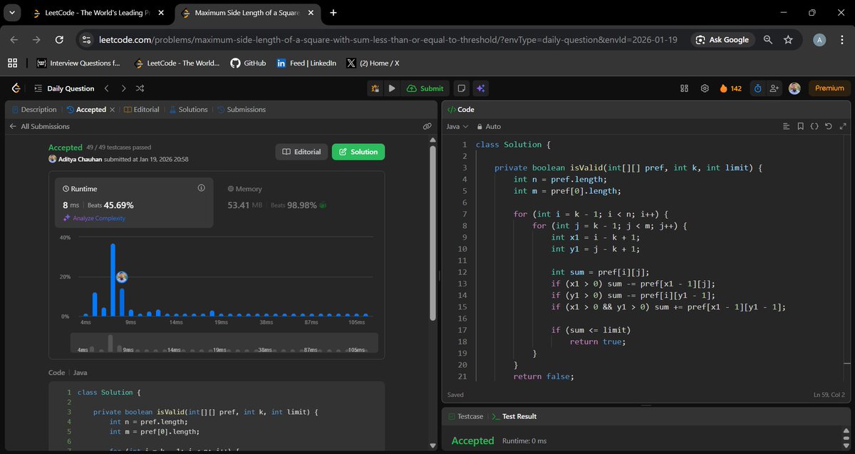Click the Premium button

(x=829, y=88)
